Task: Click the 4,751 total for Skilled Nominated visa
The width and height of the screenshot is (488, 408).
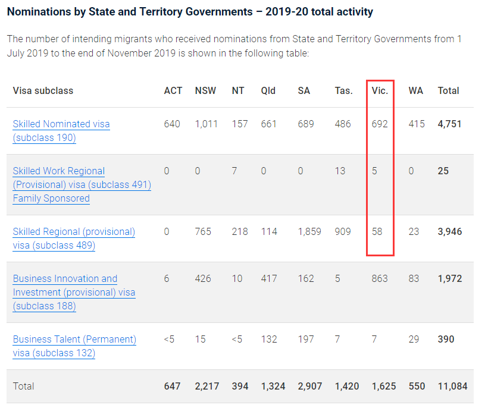Action: pyautogui.click(x=449, y=124)
